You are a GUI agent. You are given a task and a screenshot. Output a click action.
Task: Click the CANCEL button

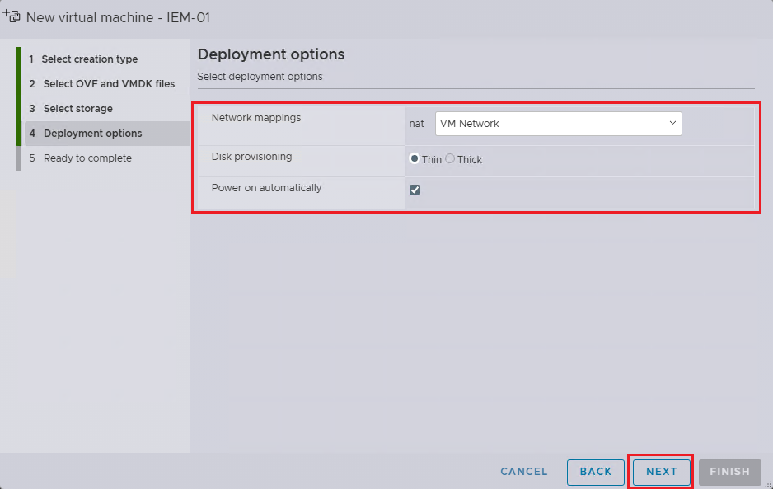(x=524, y=471)
